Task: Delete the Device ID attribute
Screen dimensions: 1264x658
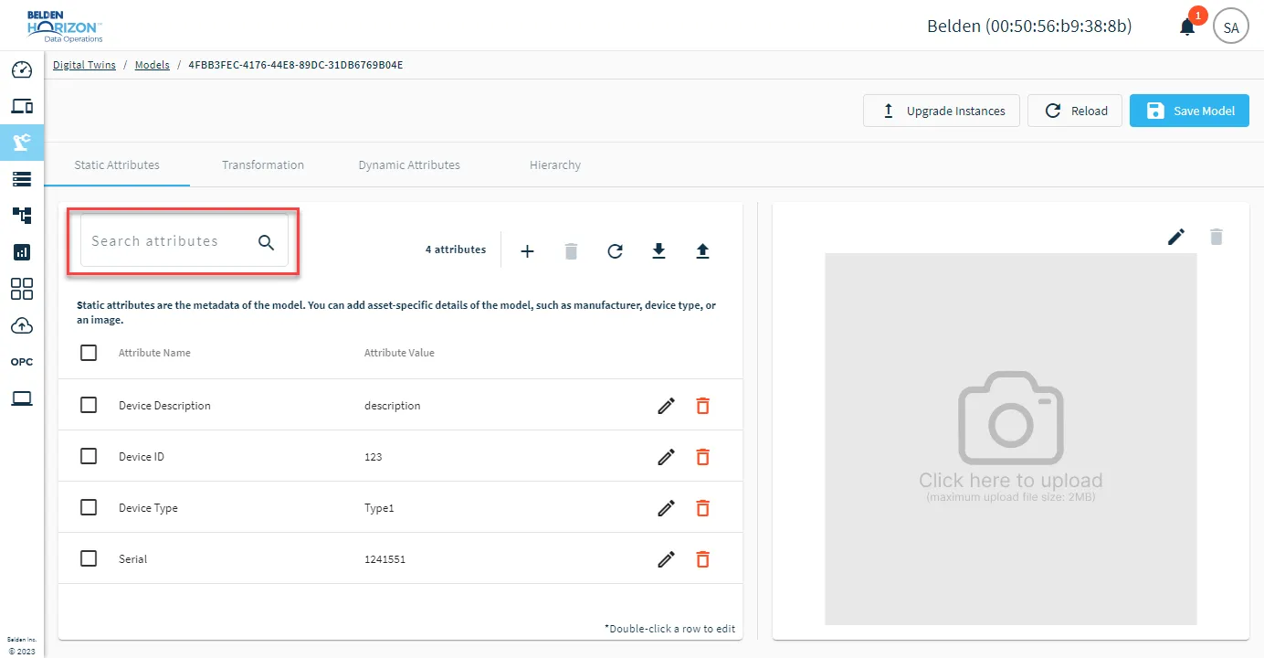Action: click(702, 457)
